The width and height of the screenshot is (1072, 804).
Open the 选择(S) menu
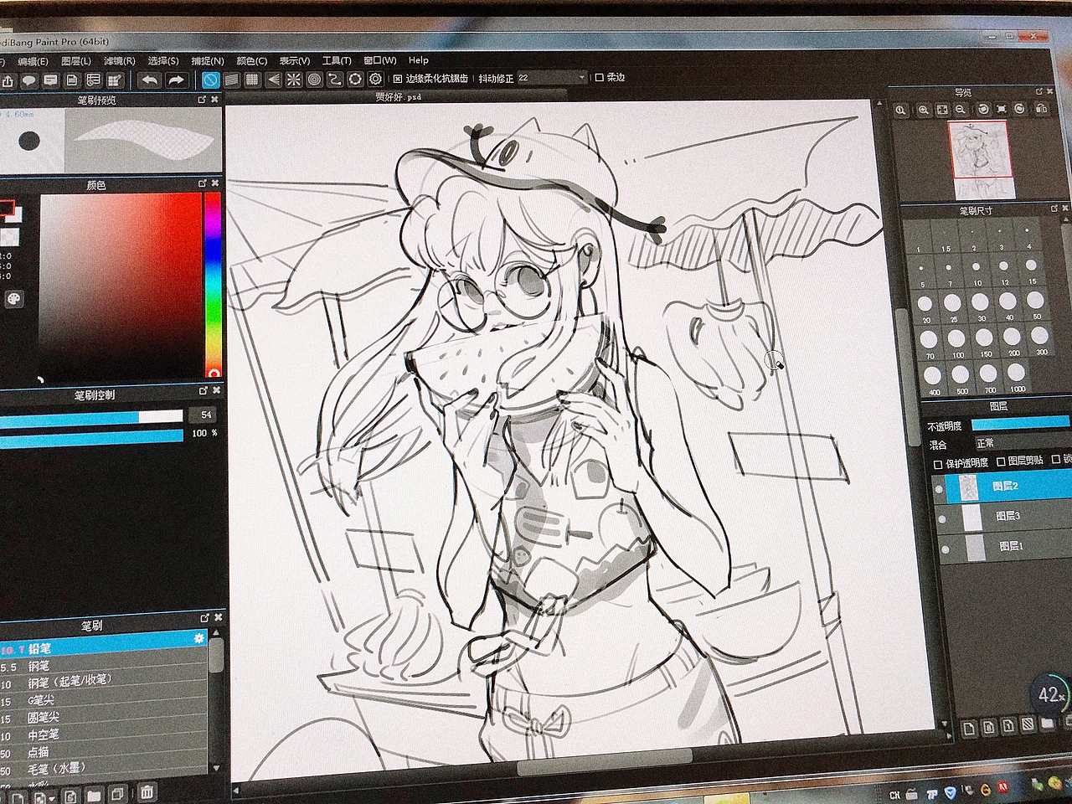click(163, 61)
